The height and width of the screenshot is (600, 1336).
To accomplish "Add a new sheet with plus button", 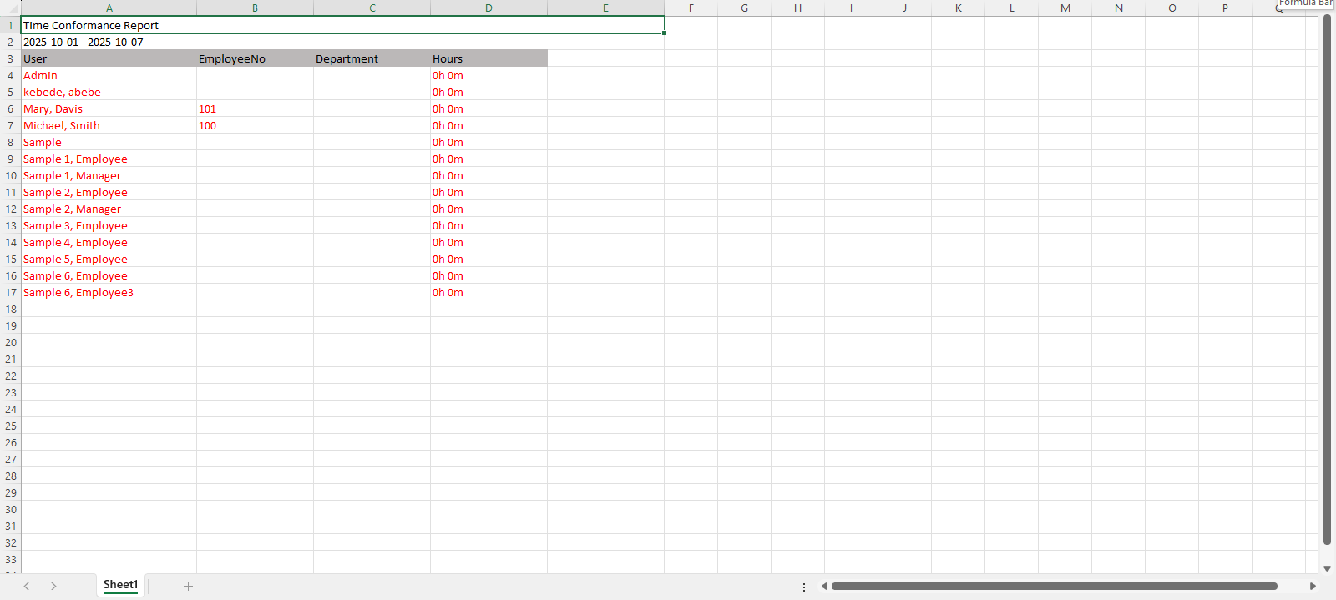I will [x=188, y=586].
